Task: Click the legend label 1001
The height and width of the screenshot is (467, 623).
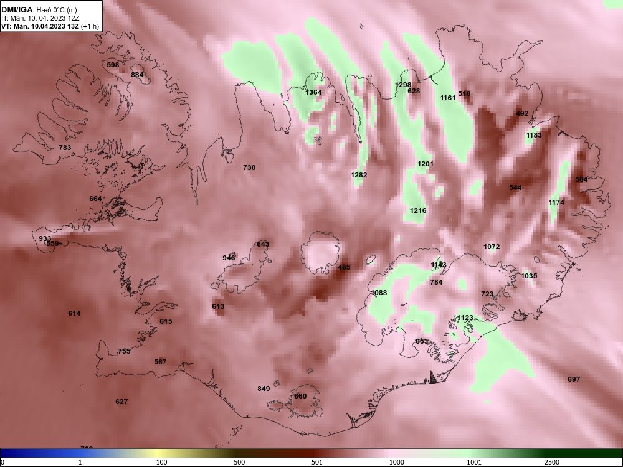Action: tap(474, 462)
